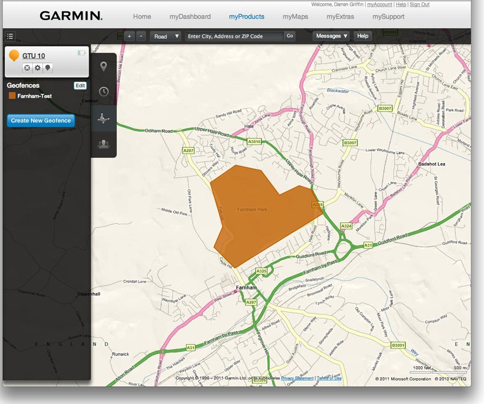Click the Geofences Edit button
Viewport: 484px width, 404px height.
click(80, 85)
